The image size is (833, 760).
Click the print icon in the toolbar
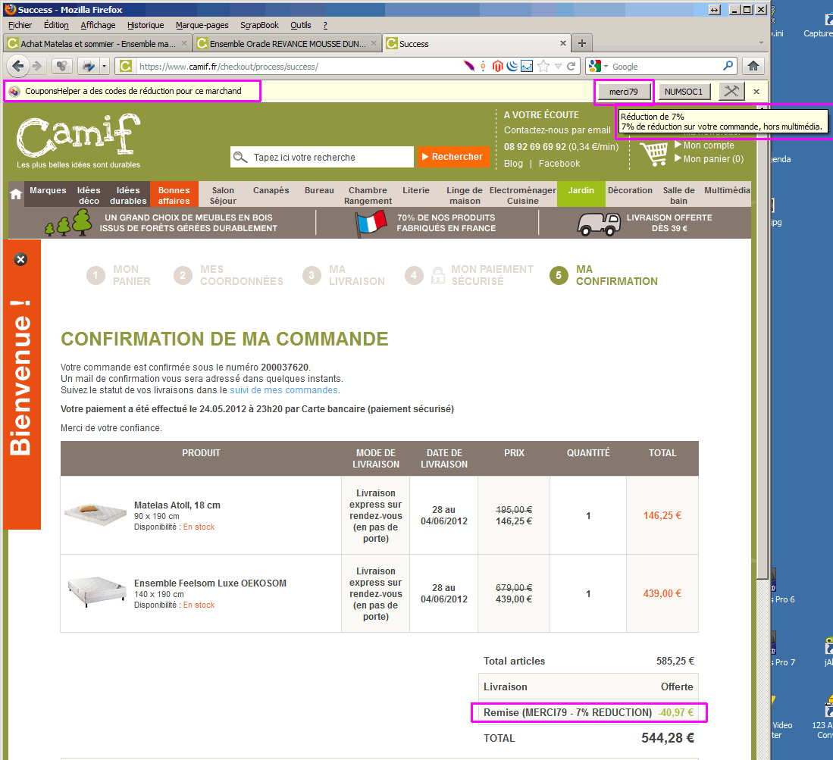click(x=88, y=67)
